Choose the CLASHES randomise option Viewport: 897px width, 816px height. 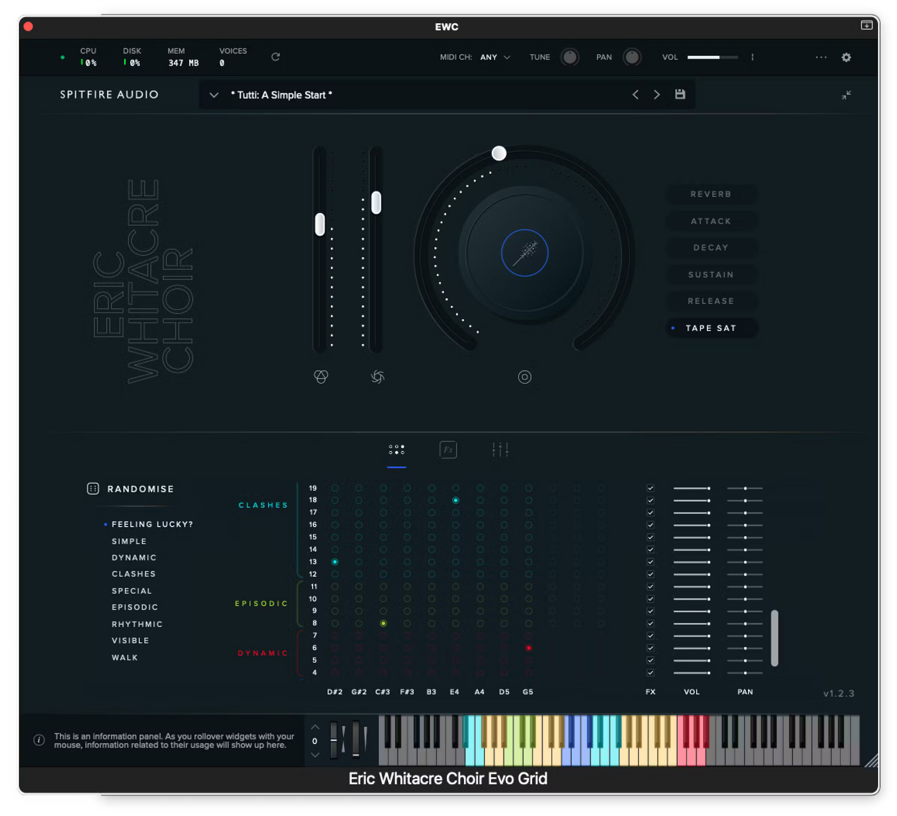134,574
